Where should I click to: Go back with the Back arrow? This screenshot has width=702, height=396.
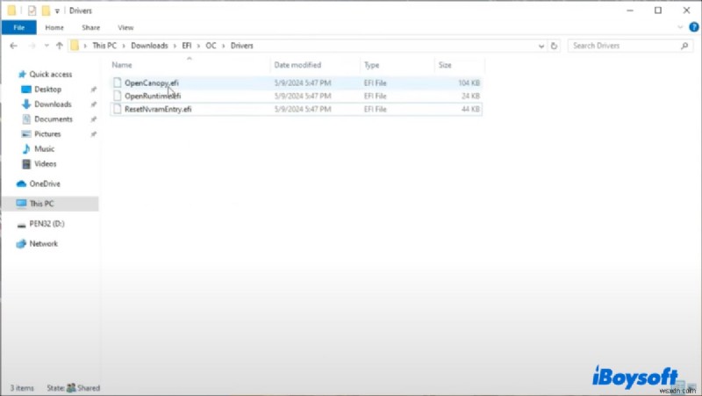click(x=13, y=46)
